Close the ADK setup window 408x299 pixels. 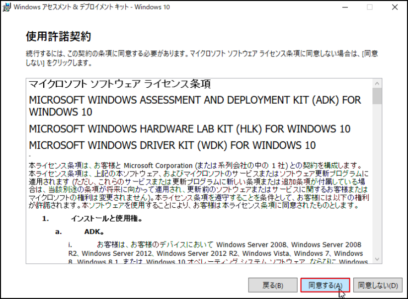pyautogui.click(x=395, y=7)
